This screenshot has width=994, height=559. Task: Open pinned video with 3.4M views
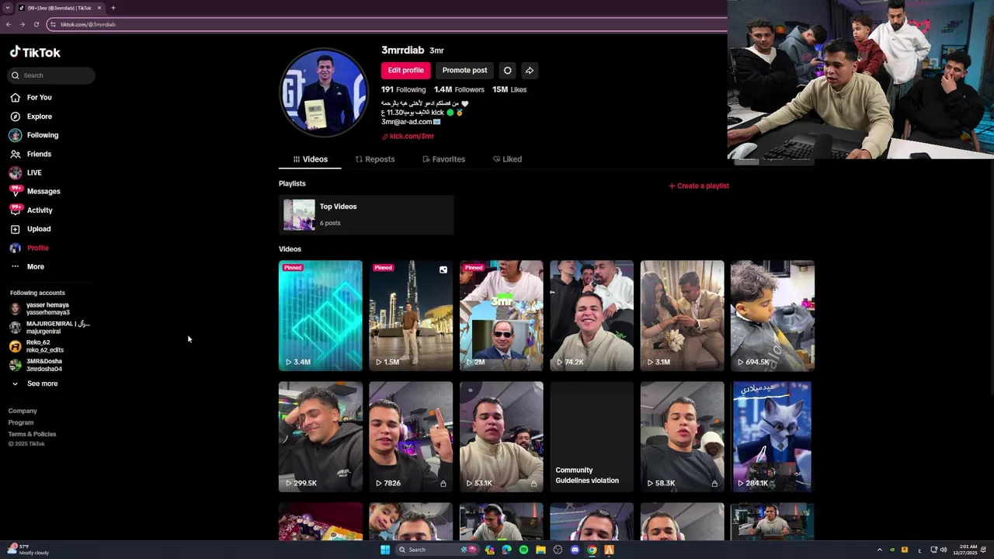(321, 315)
